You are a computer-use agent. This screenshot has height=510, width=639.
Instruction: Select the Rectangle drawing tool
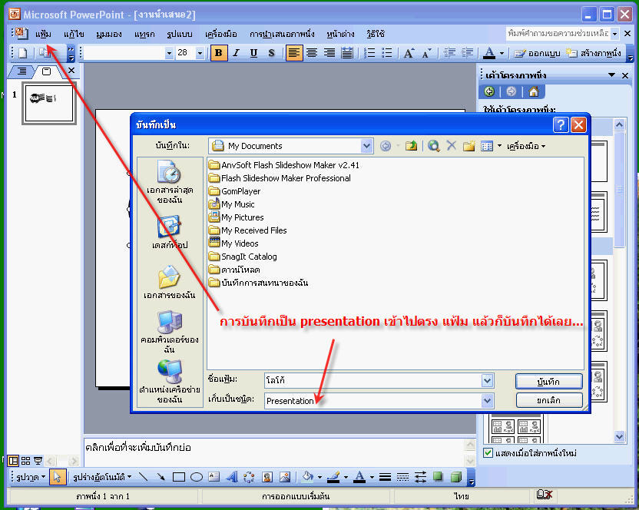(x=179, y=477)
